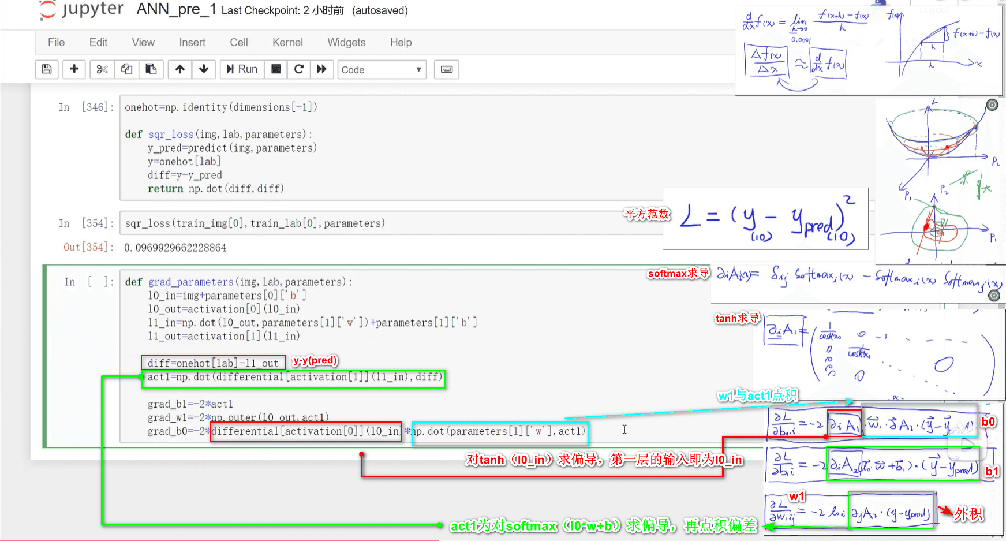Click the line return np.dot(diff,diff)
This screenshot has height=541, width=1006.
pos(216,189)
